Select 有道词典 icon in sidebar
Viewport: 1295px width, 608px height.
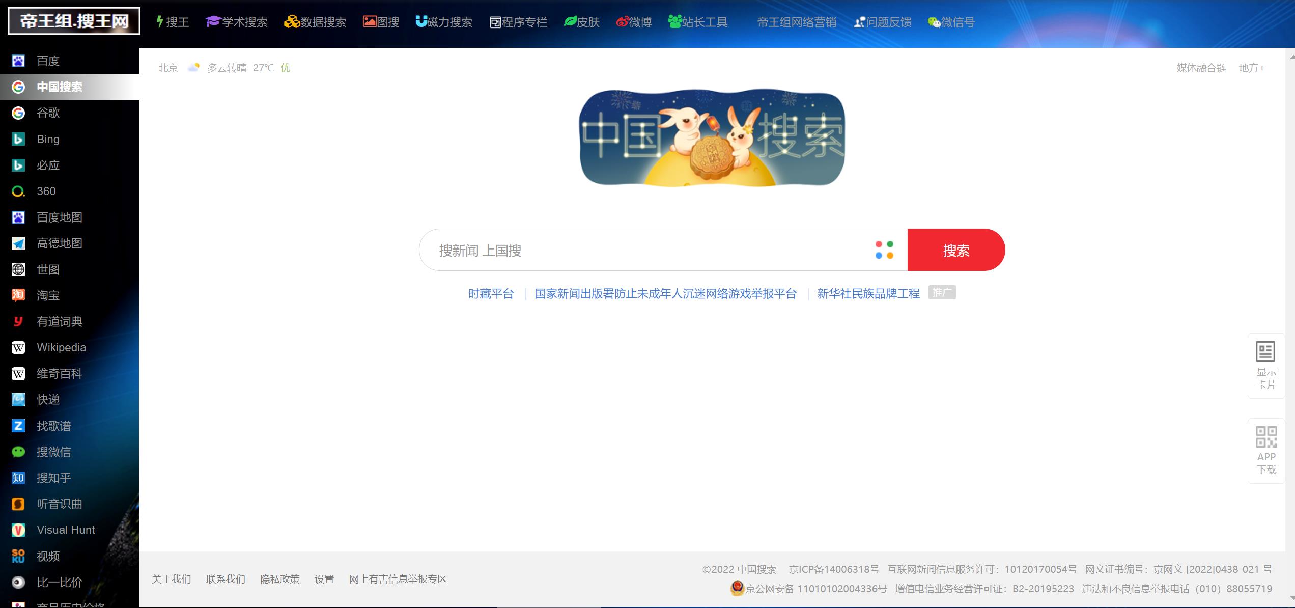(x=18, y=321)
